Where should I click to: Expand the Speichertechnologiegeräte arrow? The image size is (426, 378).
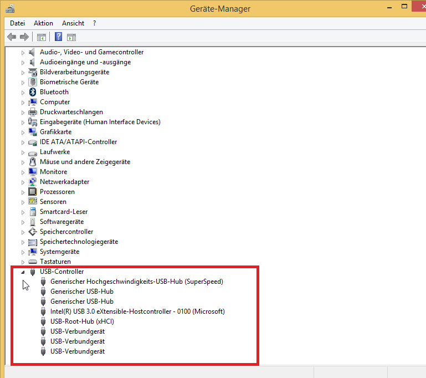tap(23, 242)
